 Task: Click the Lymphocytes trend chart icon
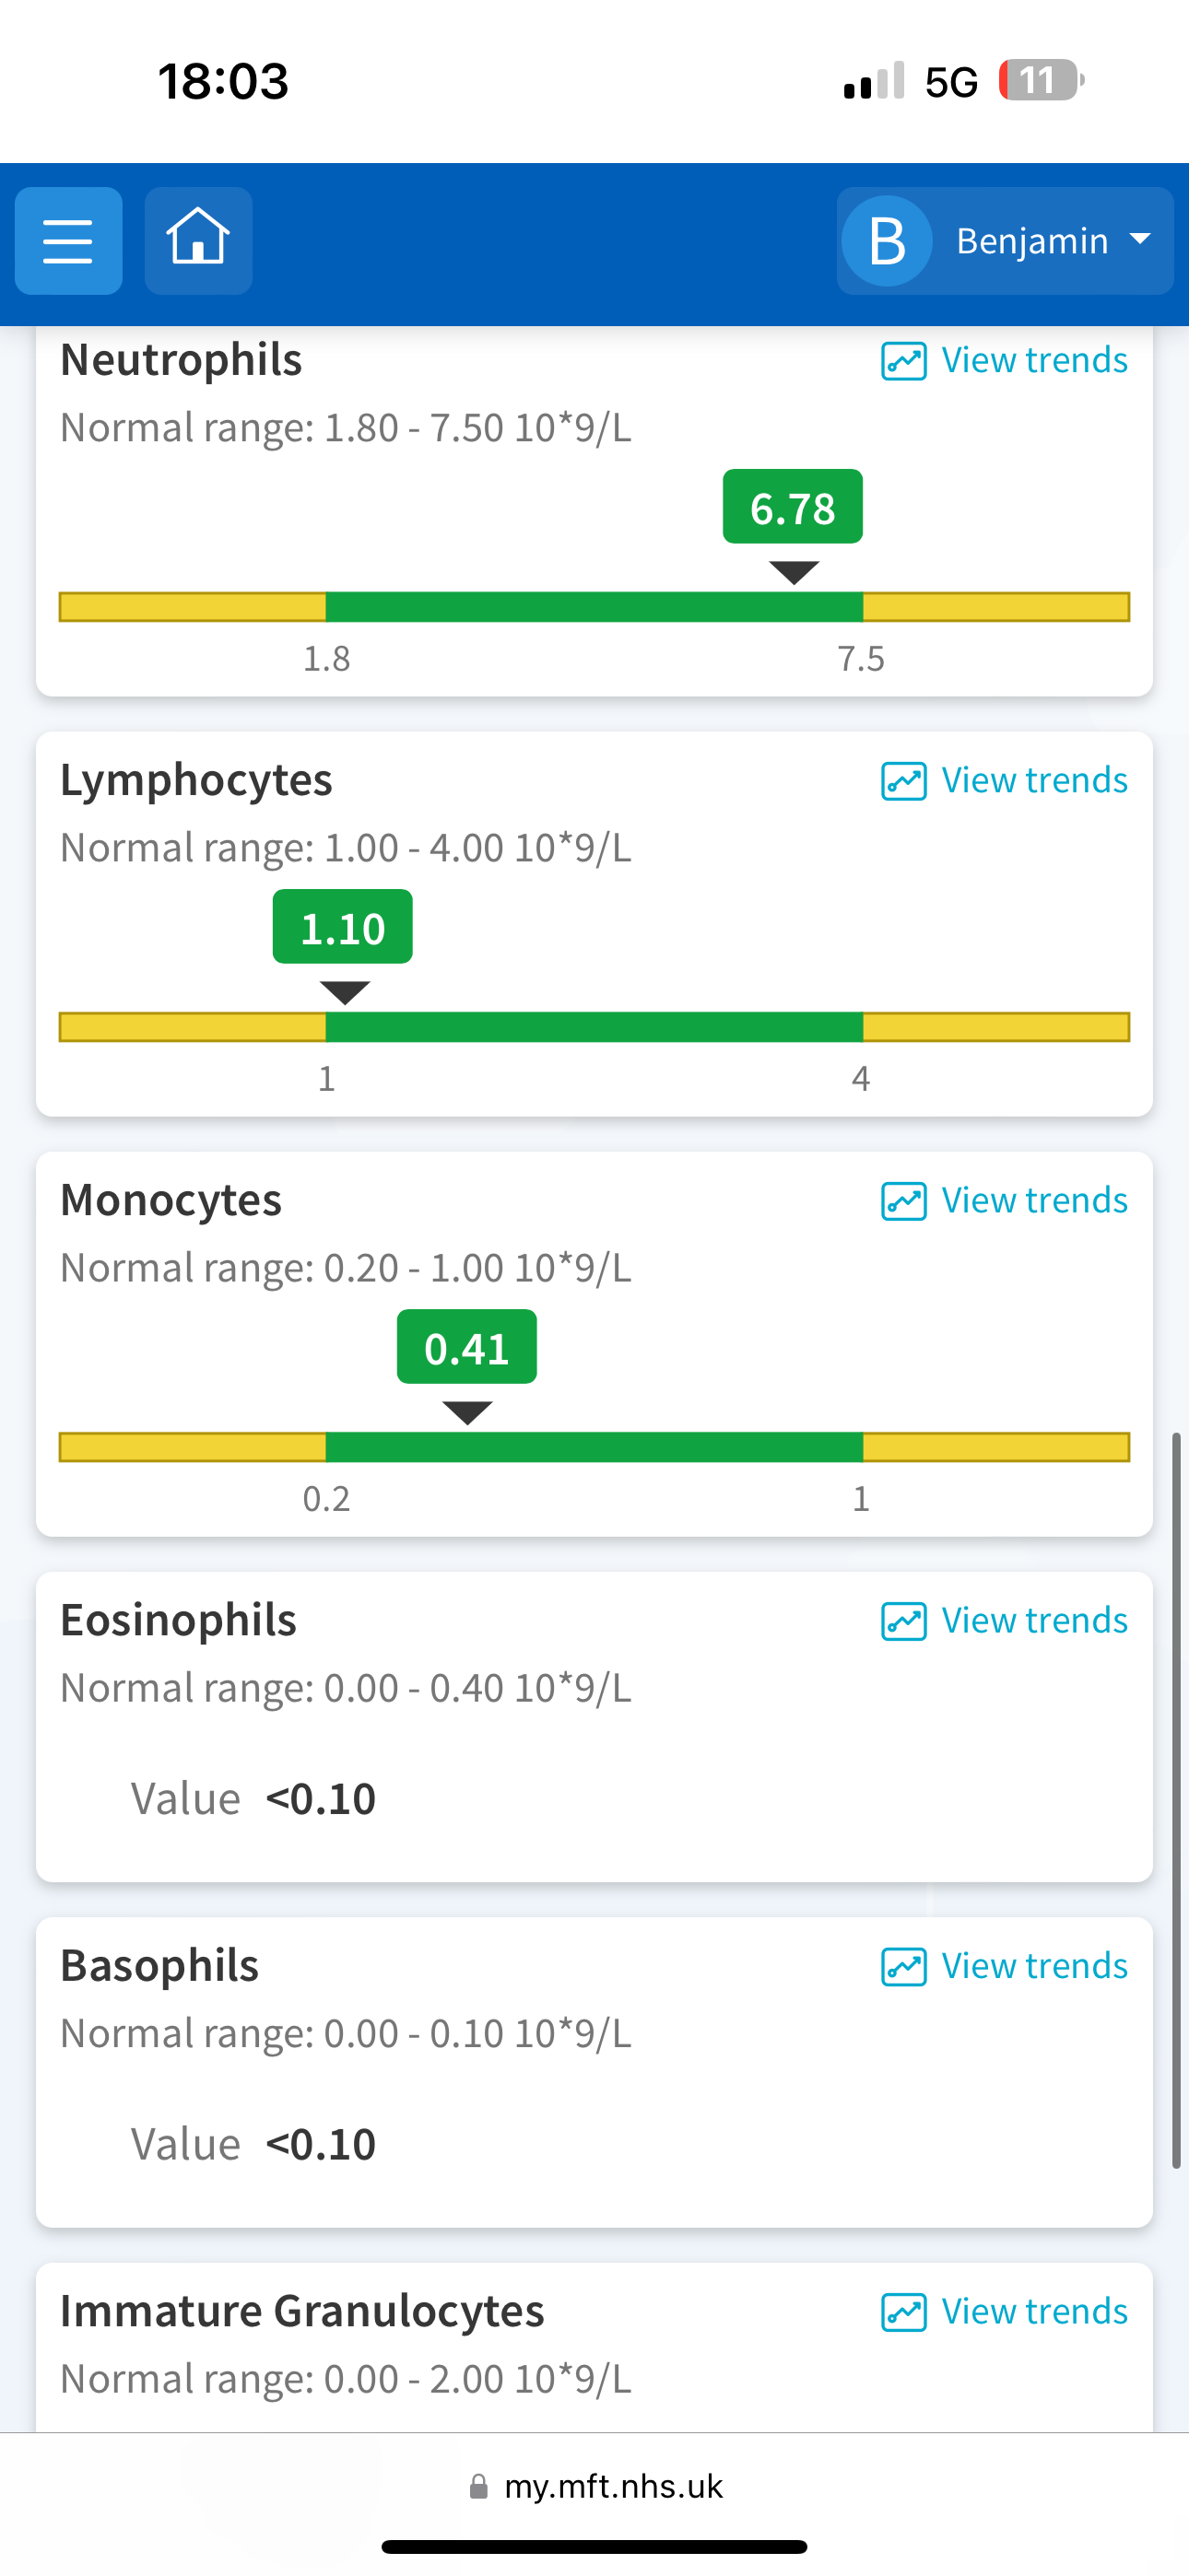click(902, 781)
